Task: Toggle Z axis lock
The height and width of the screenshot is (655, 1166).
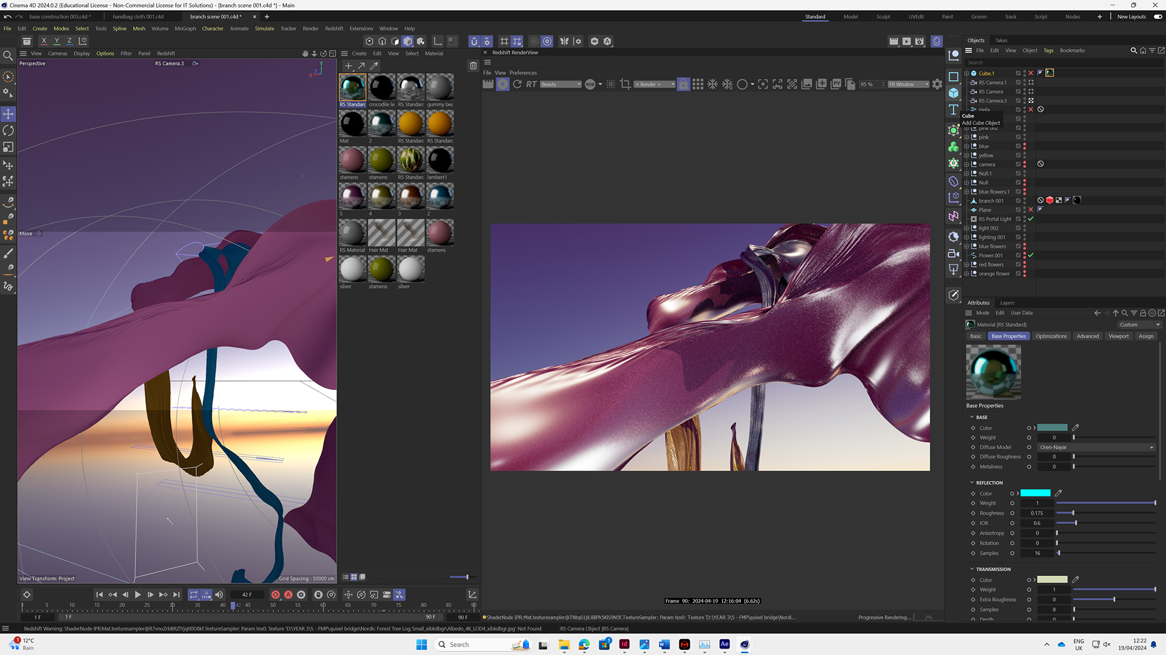Action: 69,41
